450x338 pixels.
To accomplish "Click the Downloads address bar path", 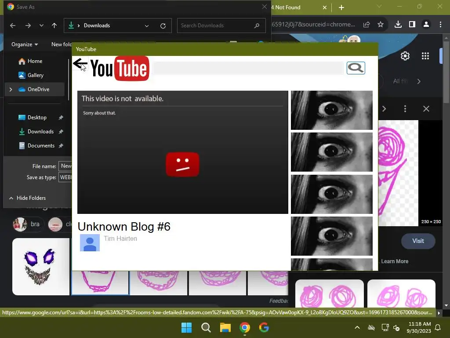I will click(x=97, y=25).
